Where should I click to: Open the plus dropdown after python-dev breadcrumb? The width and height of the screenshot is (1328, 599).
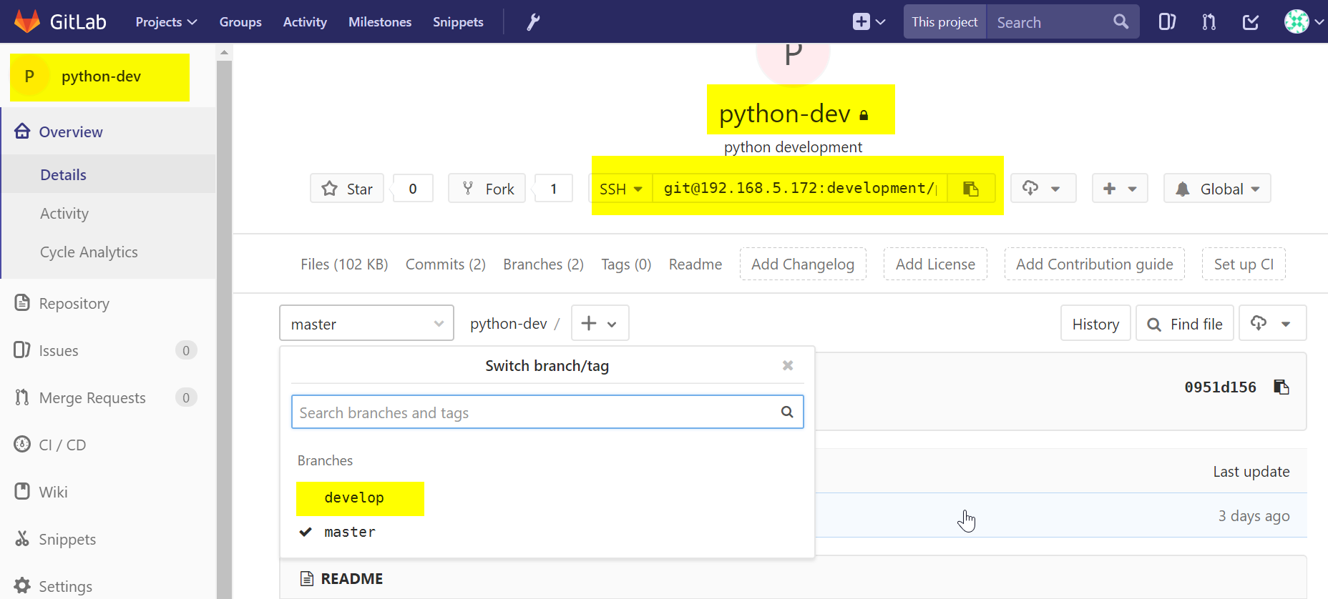(x=600, y=323)
